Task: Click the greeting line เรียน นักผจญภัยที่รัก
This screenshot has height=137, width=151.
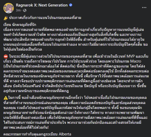Action: pos(20,25)
